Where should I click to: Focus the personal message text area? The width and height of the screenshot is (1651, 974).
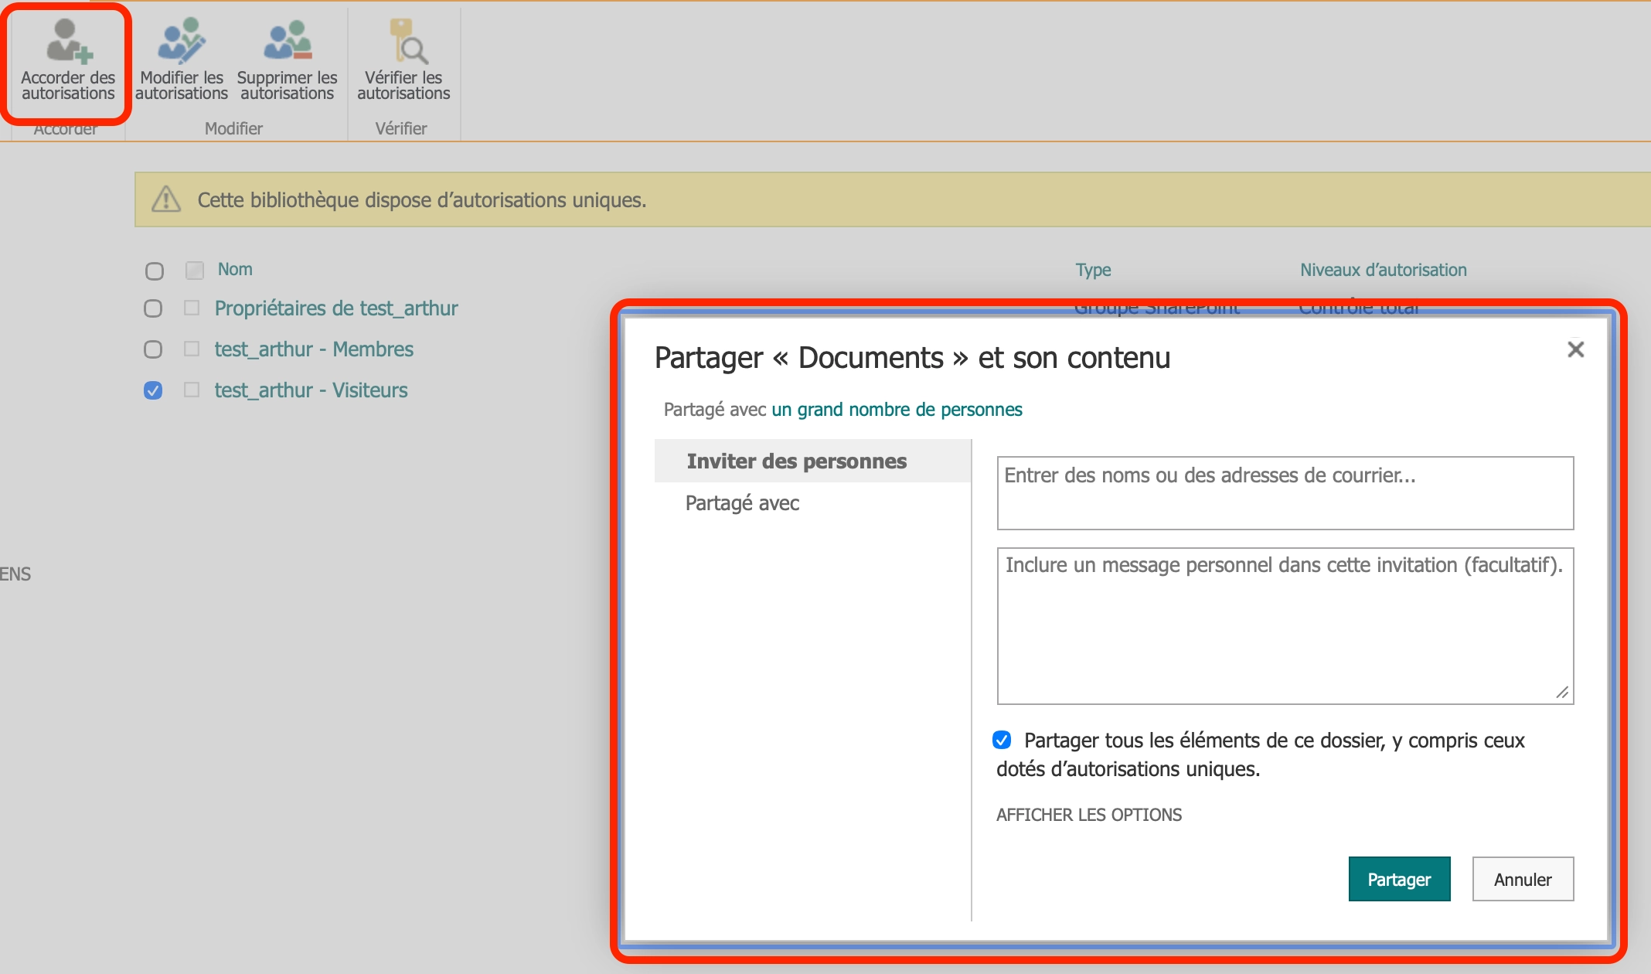click(x=1285, y=626)
